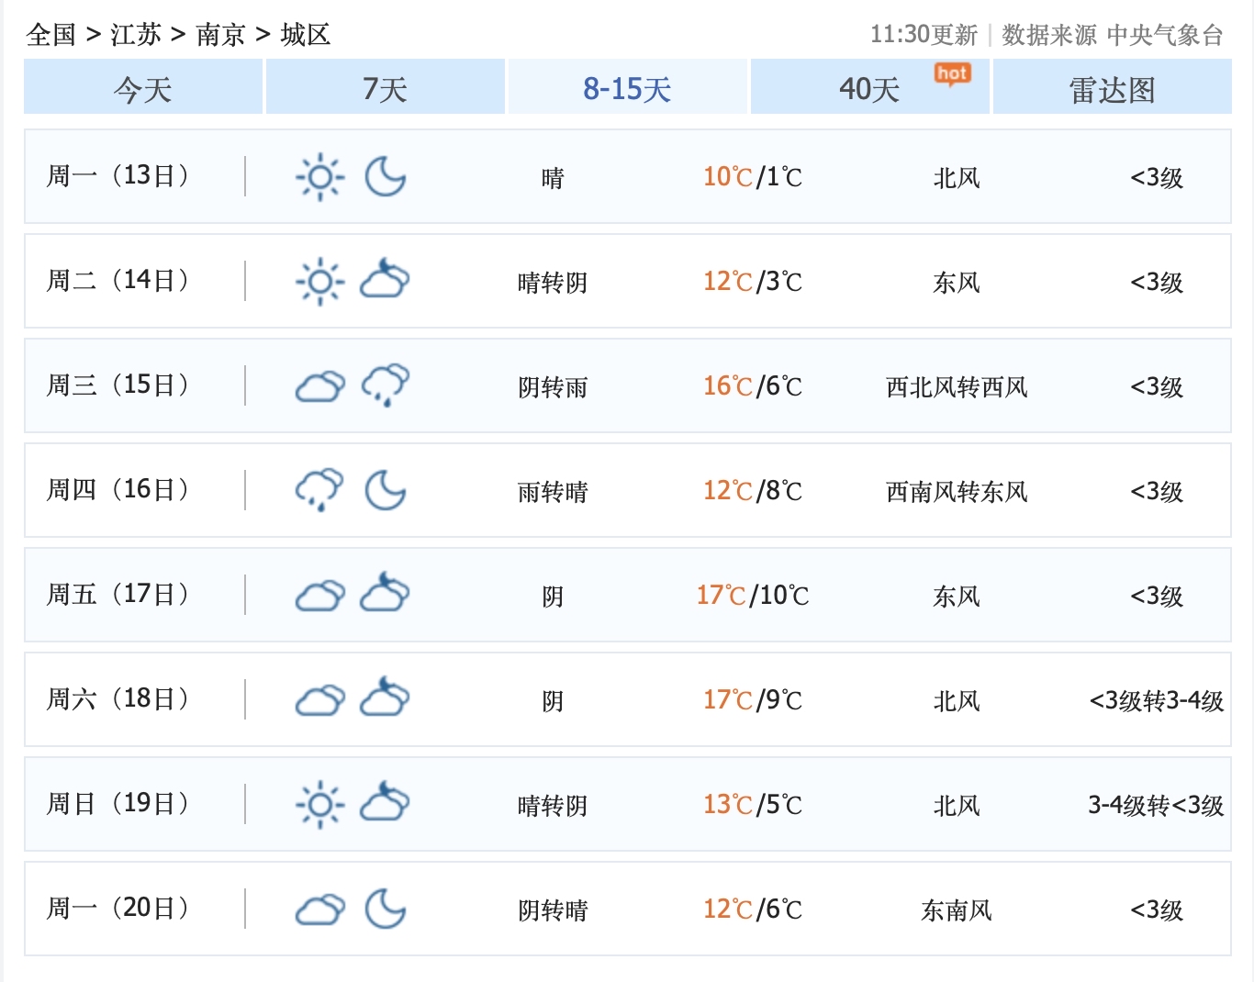Image resolution: width=1254 pixels, height=982 pixels.
Task: Click the cloudy night icon for 周二 14日
Action: coord(385,279)
